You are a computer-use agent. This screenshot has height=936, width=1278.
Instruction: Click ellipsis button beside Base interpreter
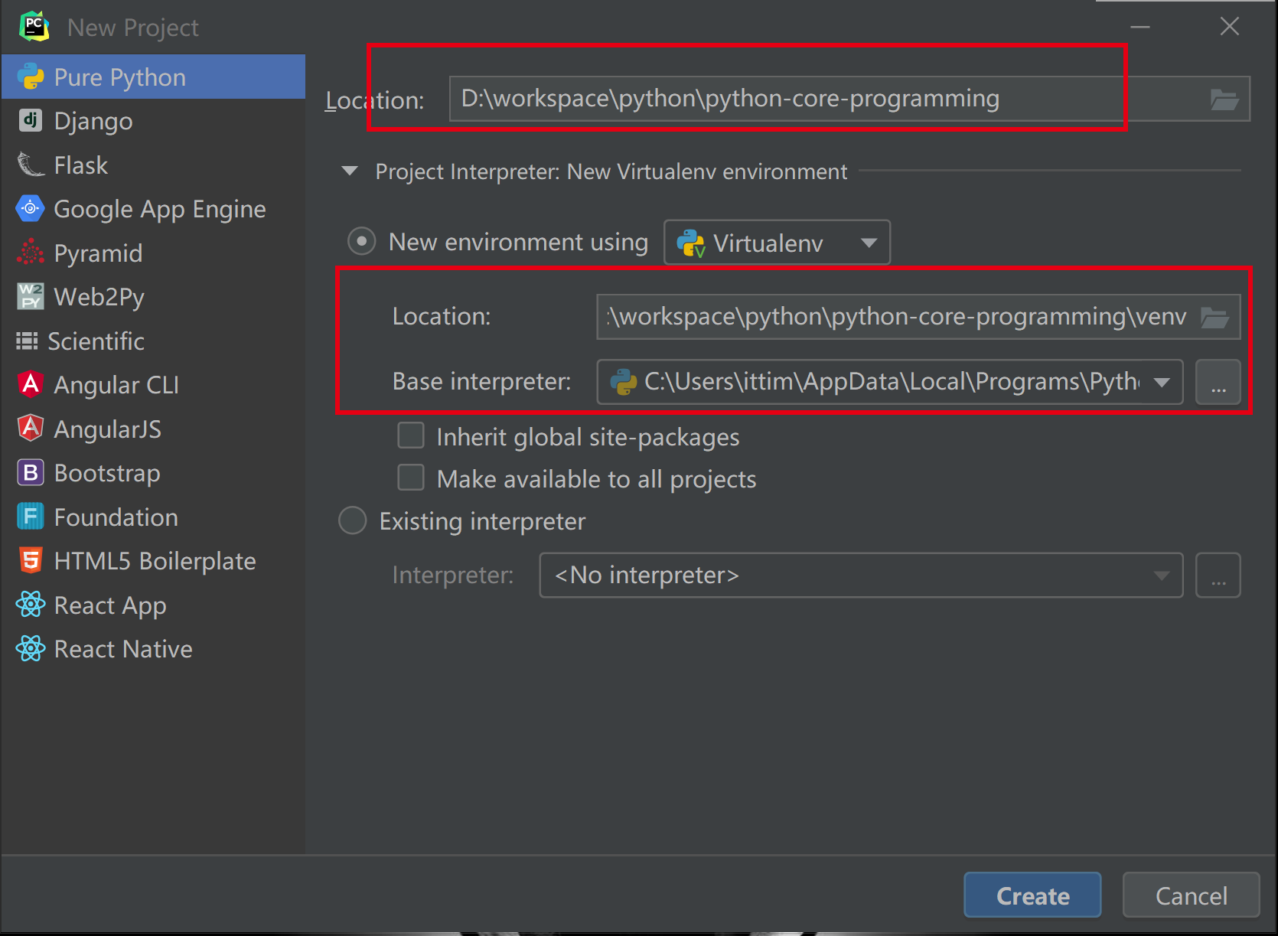tap(1218, 382)
